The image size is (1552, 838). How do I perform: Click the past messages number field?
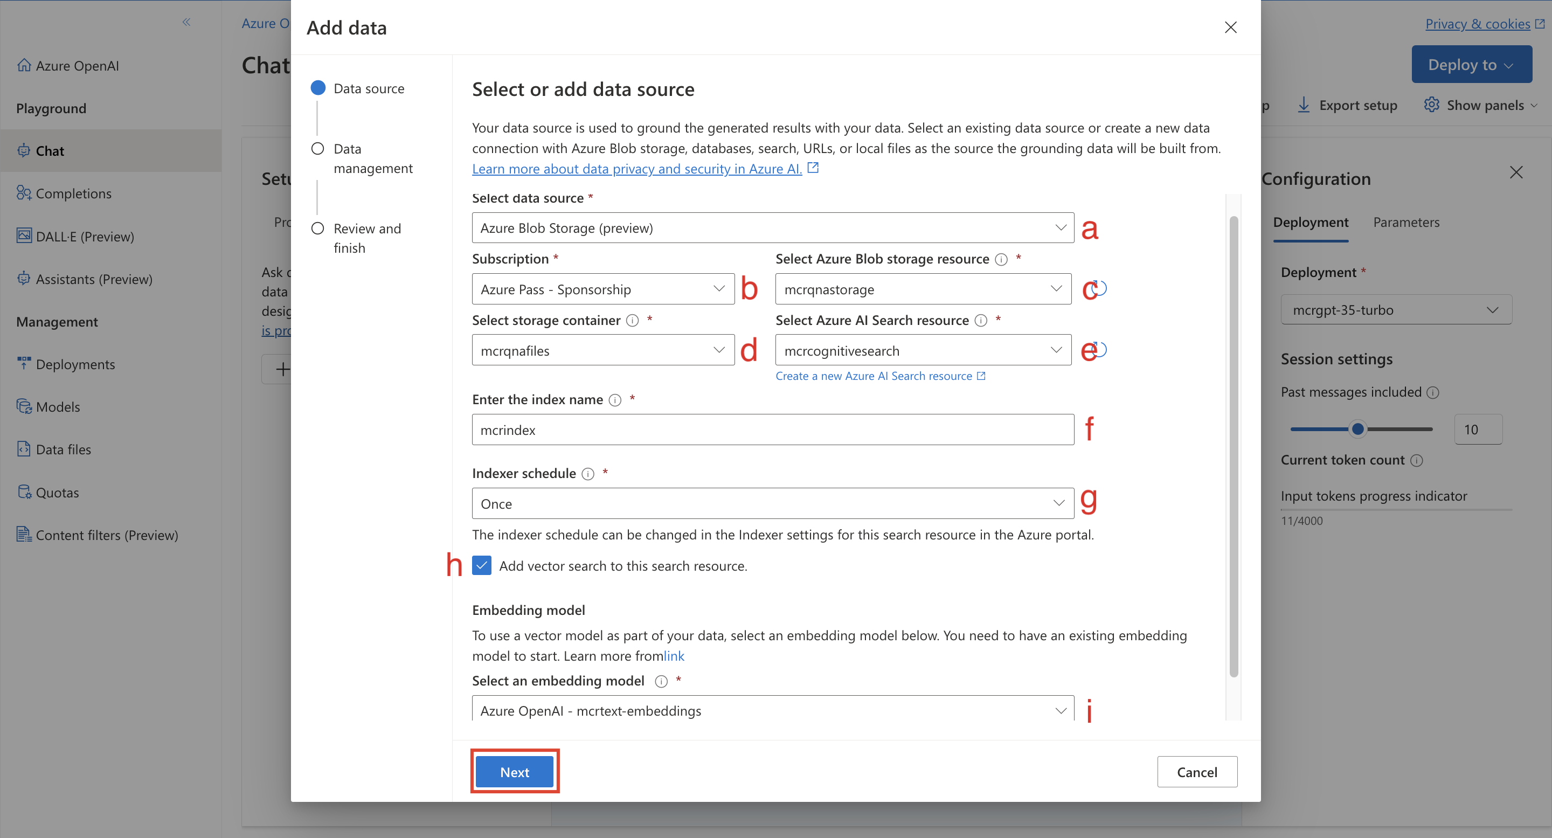tap(1478, 430)
